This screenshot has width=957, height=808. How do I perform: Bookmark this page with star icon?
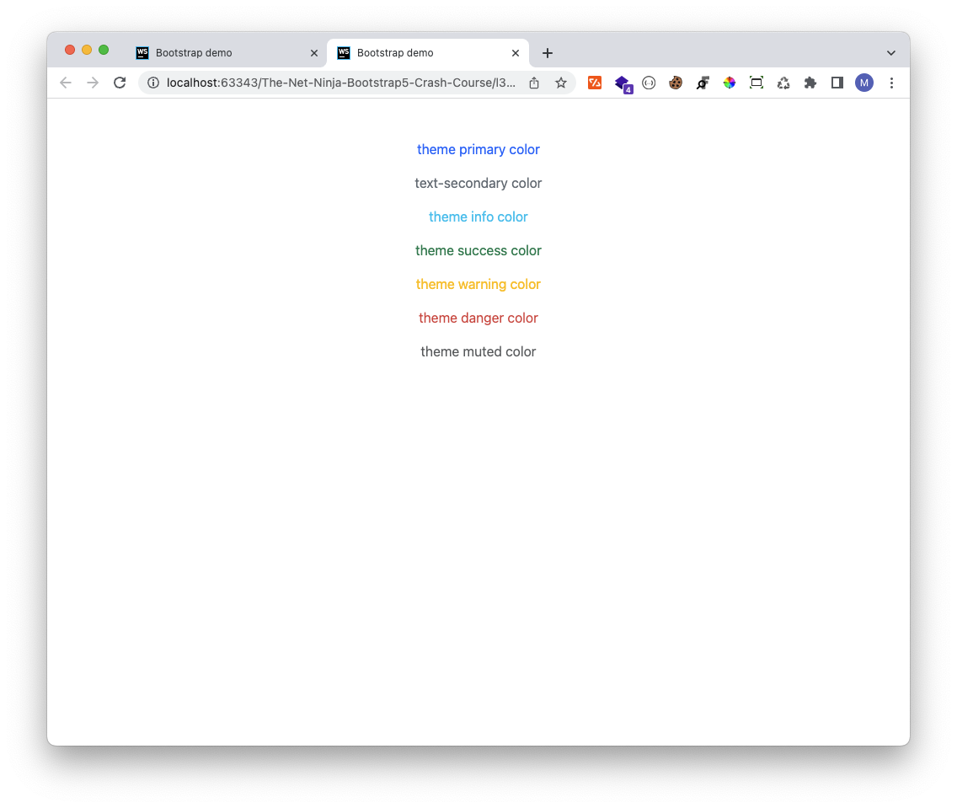tap(561, 83)
